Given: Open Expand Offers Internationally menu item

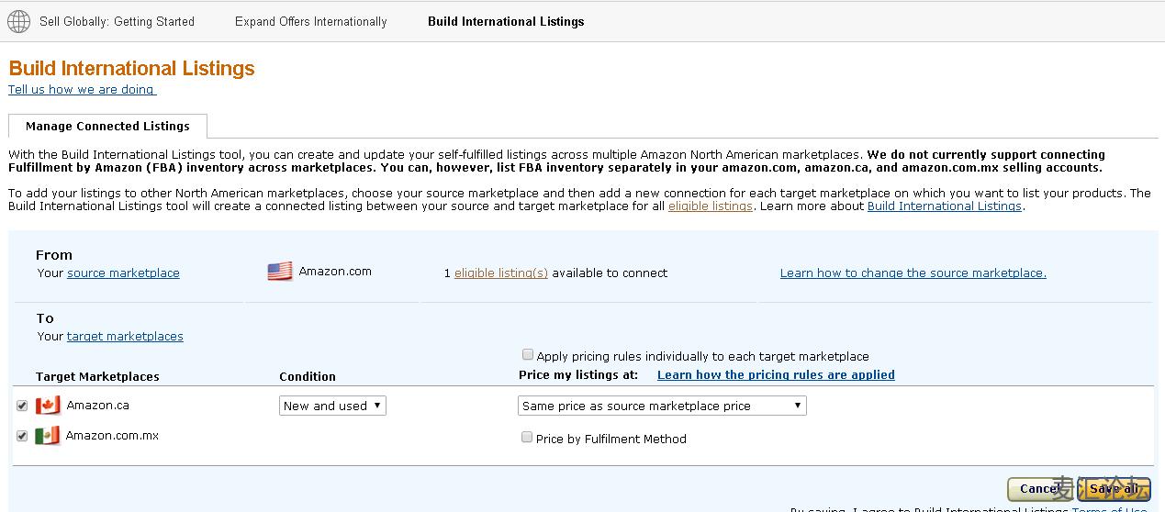Looking at the screenshot, I should (310, 21).
